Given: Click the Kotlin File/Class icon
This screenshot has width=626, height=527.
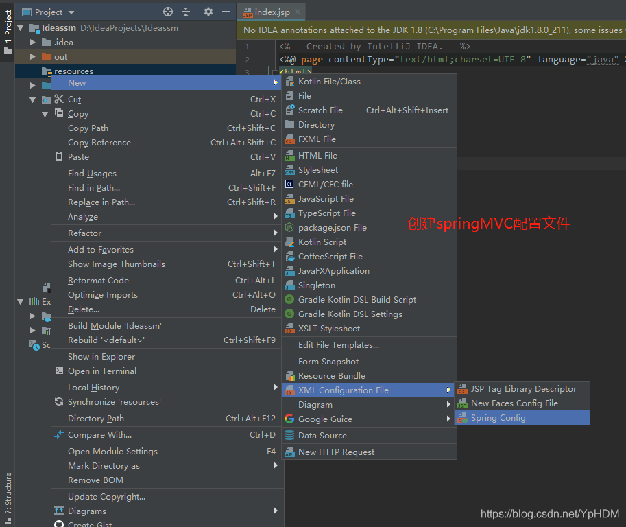Looking at the screenshot, I should click(x=289, y=82).
